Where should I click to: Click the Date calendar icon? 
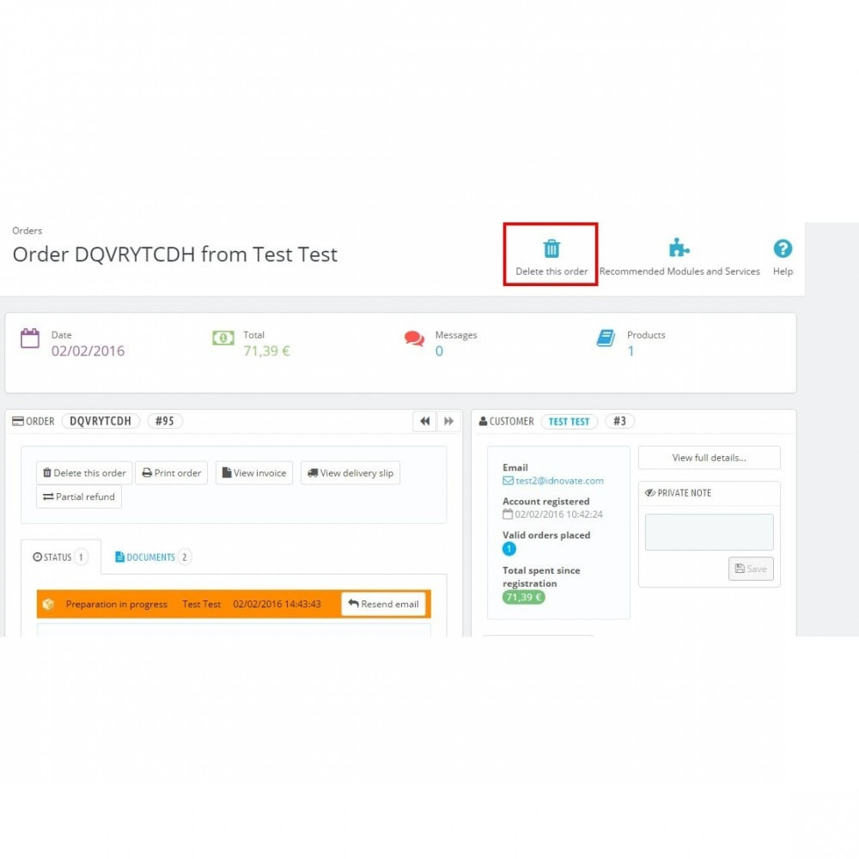point(30,338)
